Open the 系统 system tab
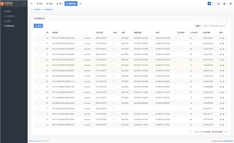This screenshot has width=234, height=143. click(x=50, y=4)
